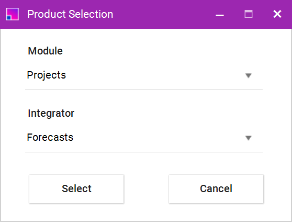
Task: Close the Product Selection window
Action: (x=277, y=14)
